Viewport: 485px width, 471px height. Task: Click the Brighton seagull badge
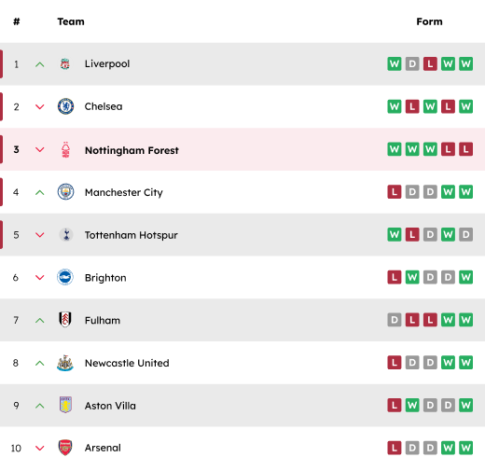pyautogui.click(x=65, y=277)
